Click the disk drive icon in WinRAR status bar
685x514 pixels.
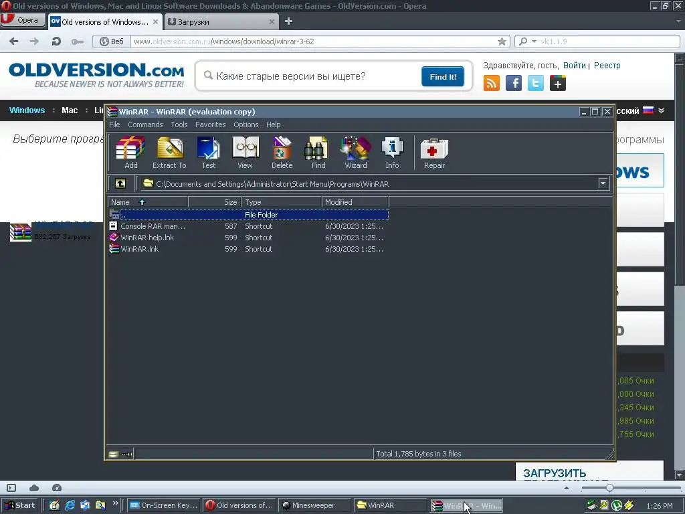[113, 454]
